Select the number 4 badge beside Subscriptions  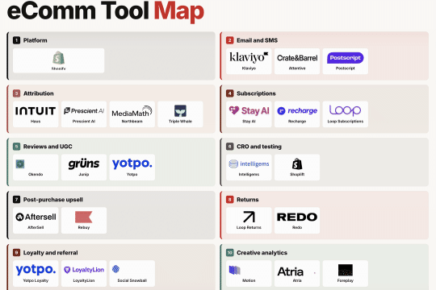click(229, 93)
